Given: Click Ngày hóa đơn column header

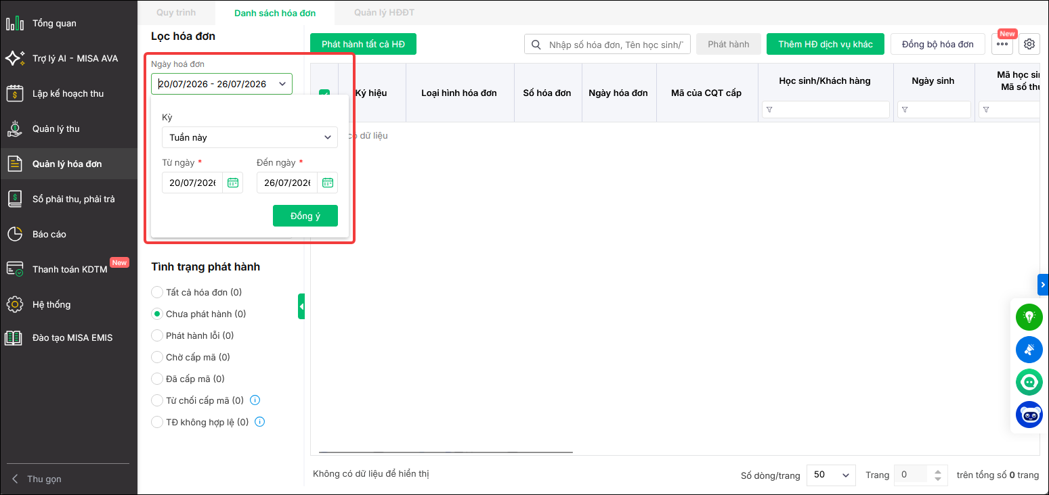Looking at the screenshot, I should click(x=618, y=93).
